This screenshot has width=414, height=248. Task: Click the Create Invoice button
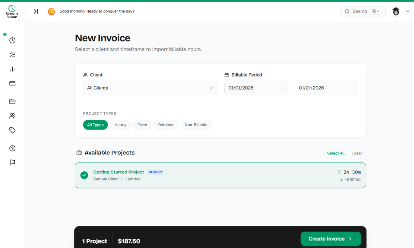[x=331, y=239]
